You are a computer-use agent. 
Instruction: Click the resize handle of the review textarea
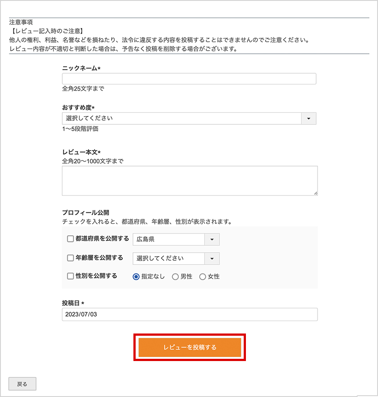tap(316, 194)
